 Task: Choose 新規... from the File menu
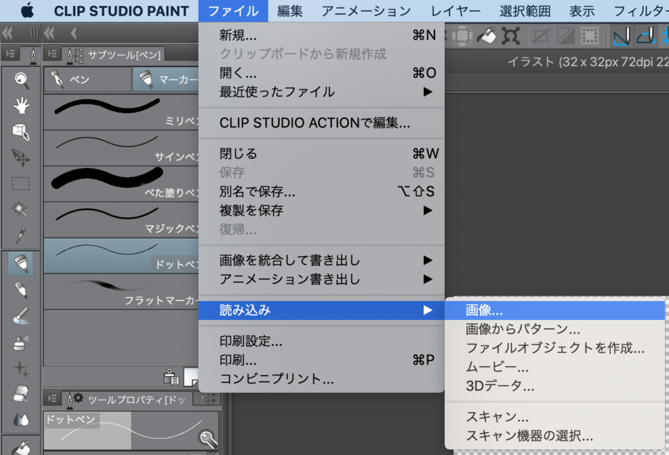coord(321,35)
